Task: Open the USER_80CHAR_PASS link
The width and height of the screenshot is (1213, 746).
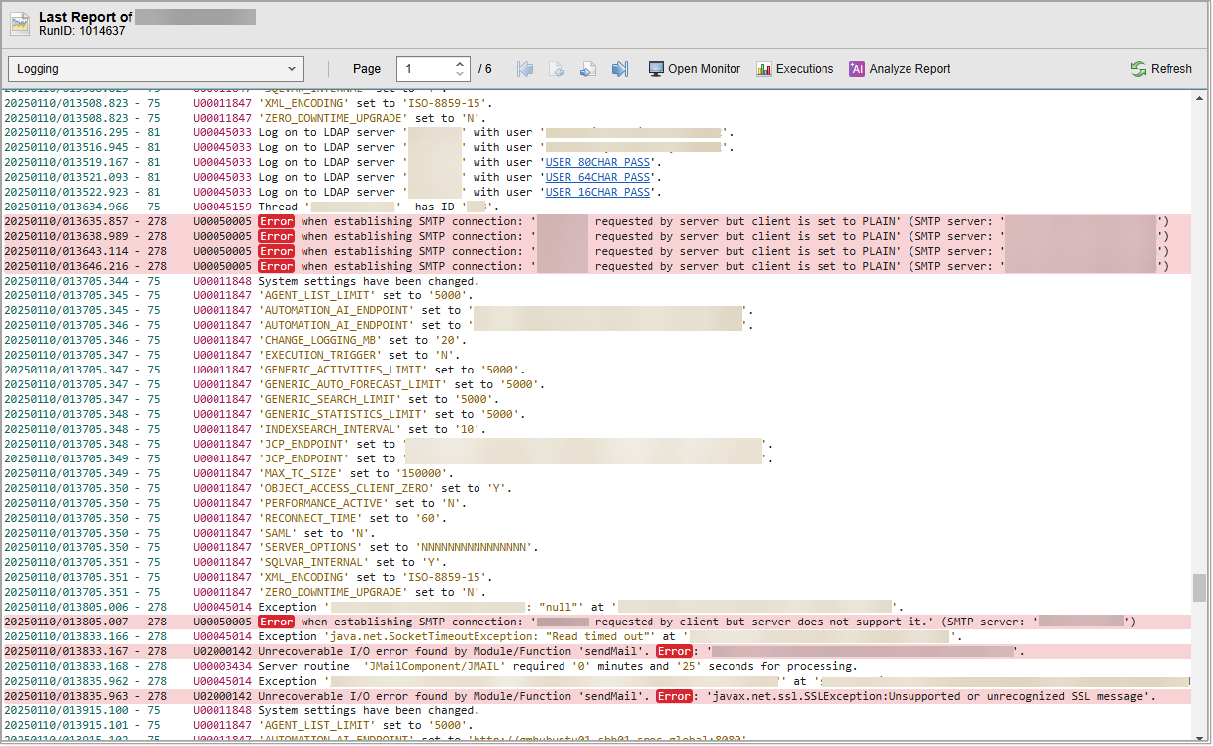Action: pos(599,162)
